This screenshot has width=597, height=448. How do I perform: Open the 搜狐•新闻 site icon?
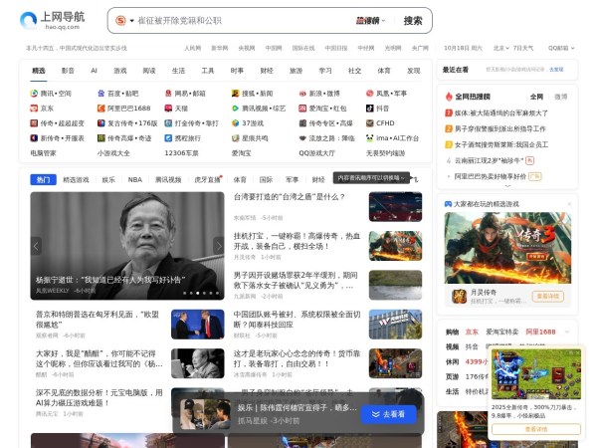235,94
